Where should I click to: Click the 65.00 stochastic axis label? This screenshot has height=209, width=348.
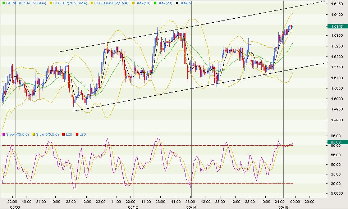[335, 155]
